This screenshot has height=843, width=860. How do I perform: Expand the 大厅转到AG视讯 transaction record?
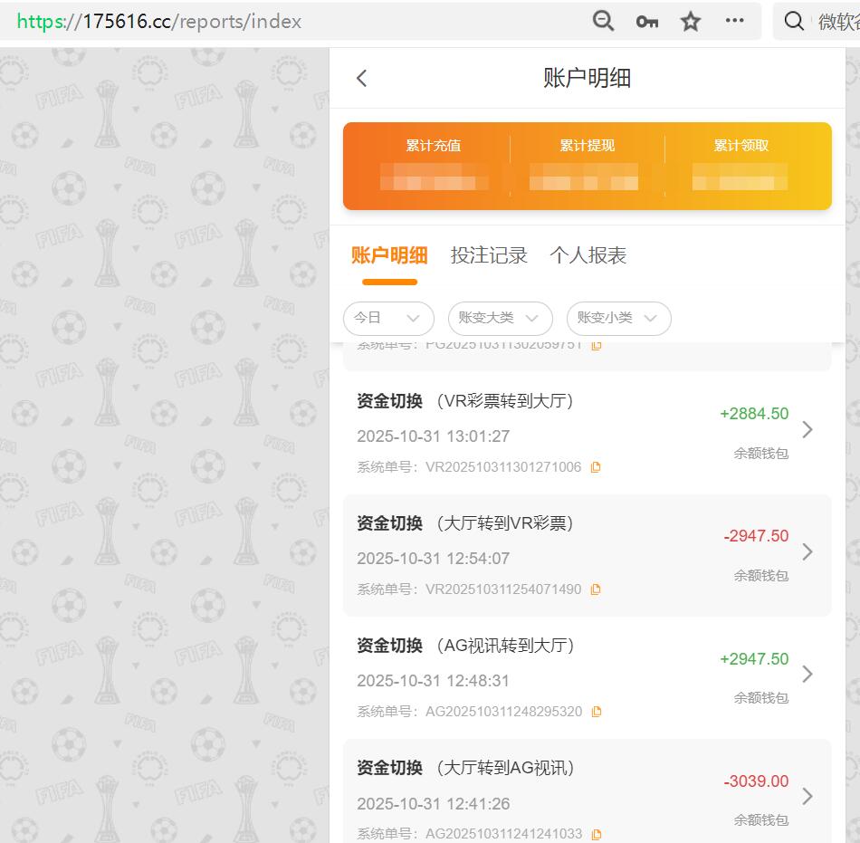pos(808,796)
